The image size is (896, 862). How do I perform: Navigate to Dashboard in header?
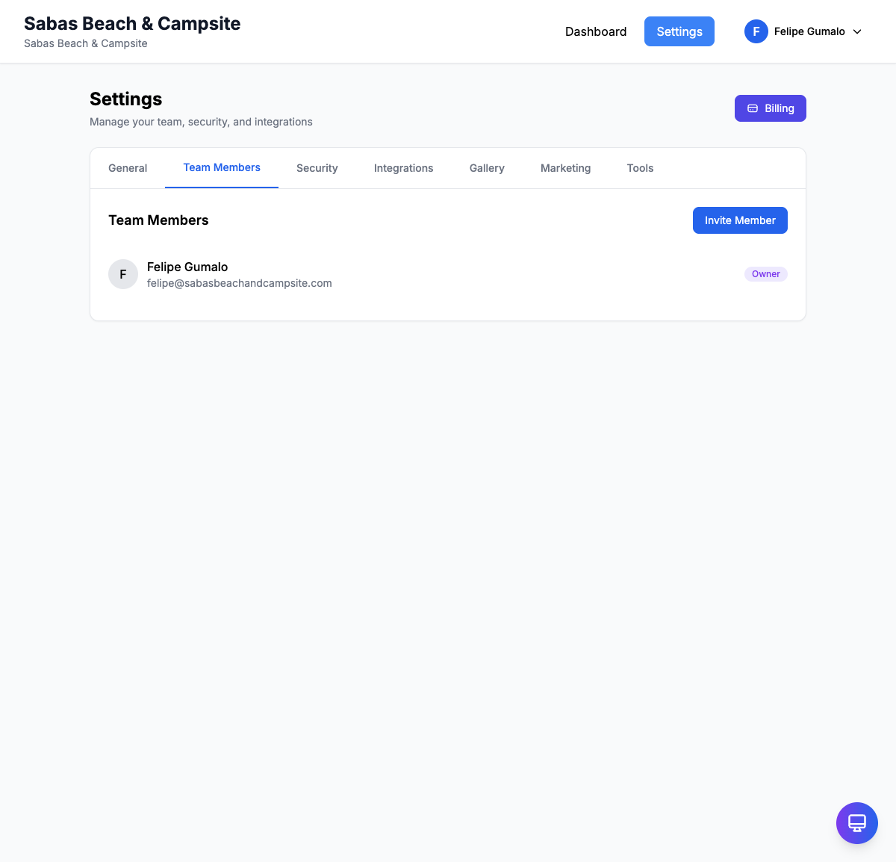[596, 31]
